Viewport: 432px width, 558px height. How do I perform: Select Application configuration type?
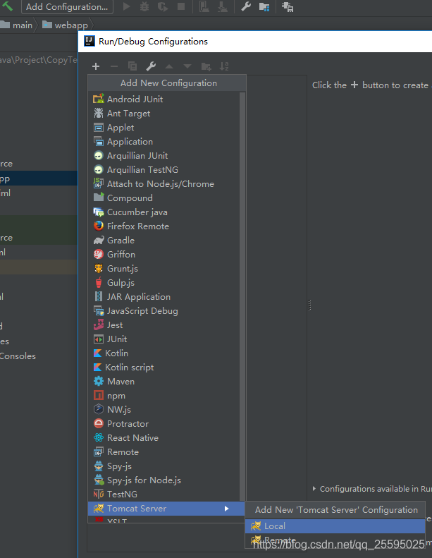pos(166,141)
